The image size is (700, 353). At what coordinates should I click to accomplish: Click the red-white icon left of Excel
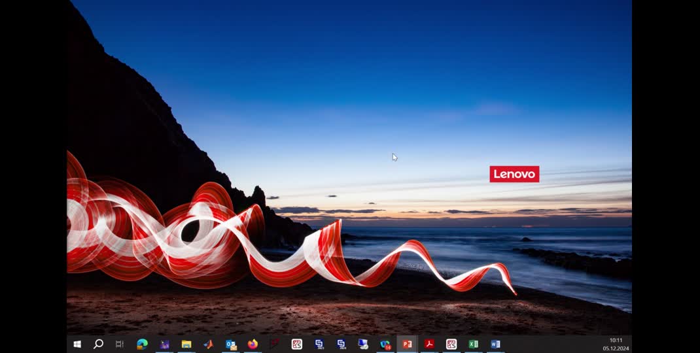[x=451, y=344]
